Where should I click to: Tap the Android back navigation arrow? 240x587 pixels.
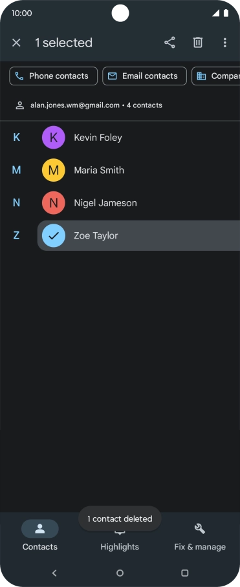[x=54, y=573]
